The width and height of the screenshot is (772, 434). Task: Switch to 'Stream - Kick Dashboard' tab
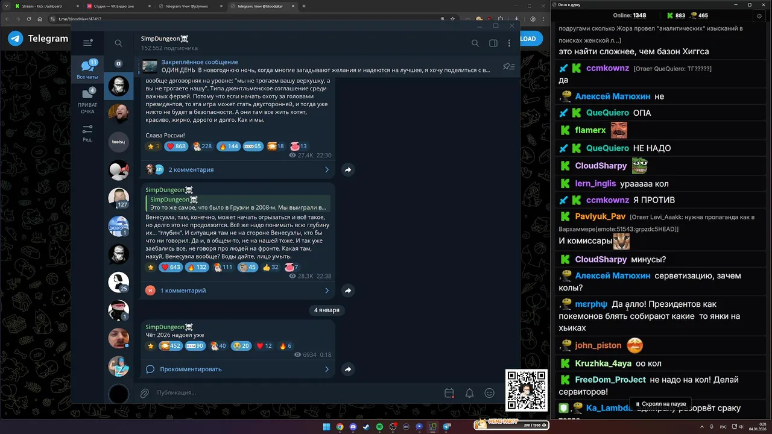pos(45,6)
